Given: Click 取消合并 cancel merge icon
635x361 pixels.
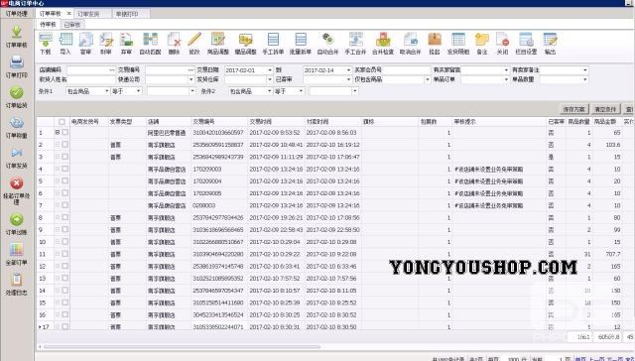Looking at the screenshot, I should pos(410,44).
